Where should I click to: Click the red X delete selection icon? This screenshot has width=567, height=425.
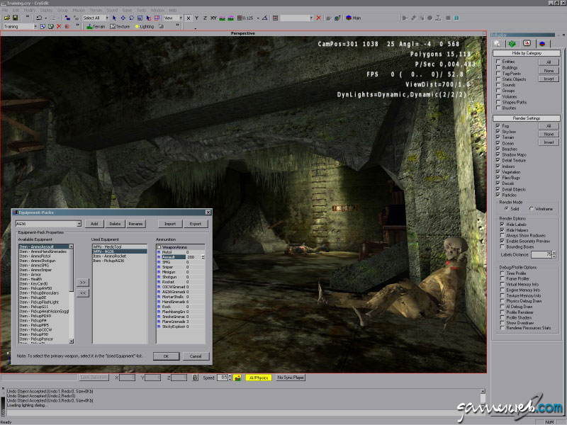318,18
